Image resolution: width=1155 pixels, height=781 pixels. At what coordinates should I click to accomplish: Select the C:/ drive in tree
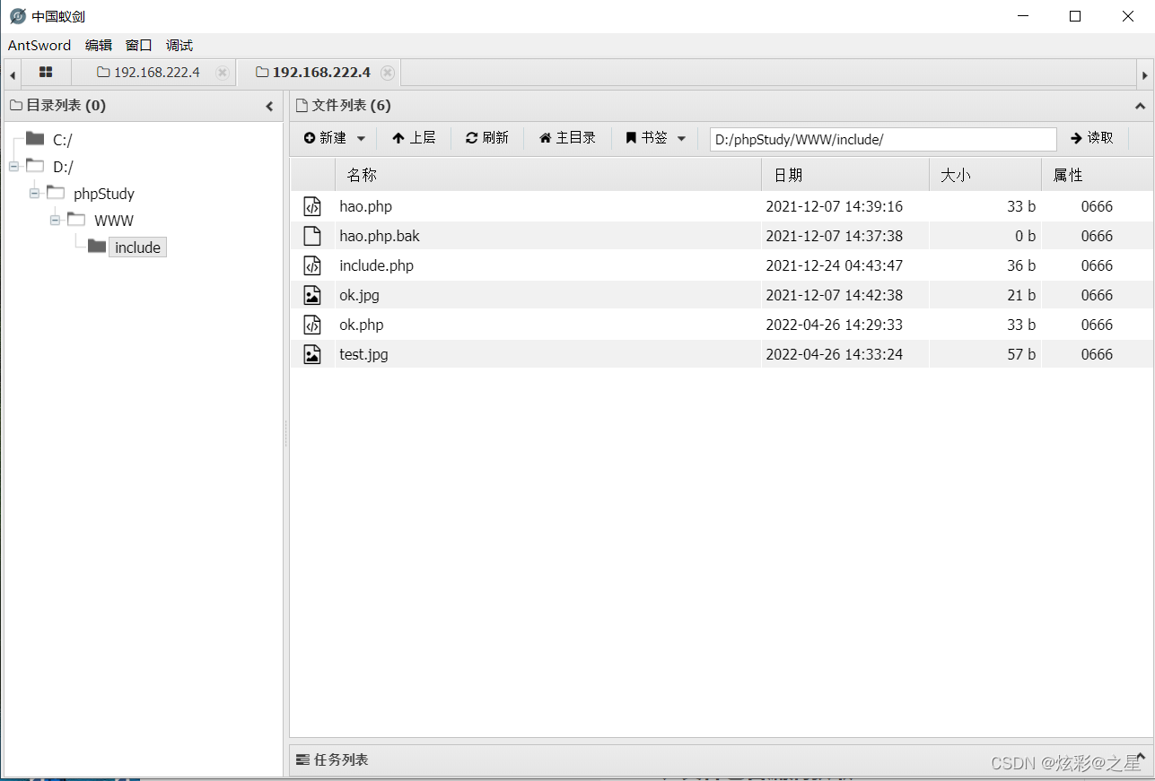tap(63, 140)
